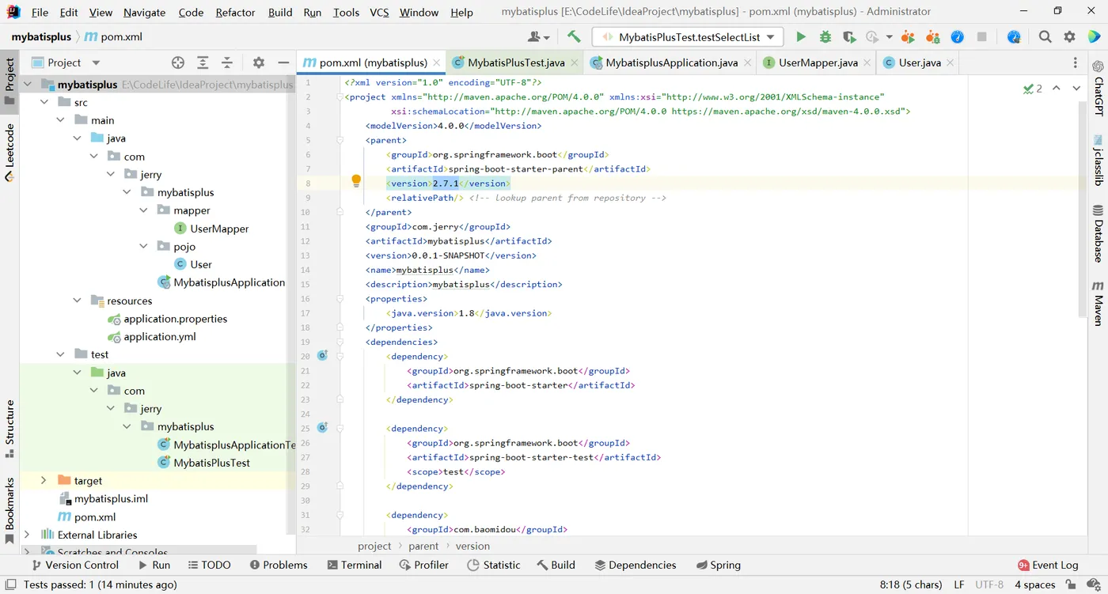Image resolution: width=1108 pixels, height=594 pixels.
Task: Open the Problems tool window
Action: [279, 565]
